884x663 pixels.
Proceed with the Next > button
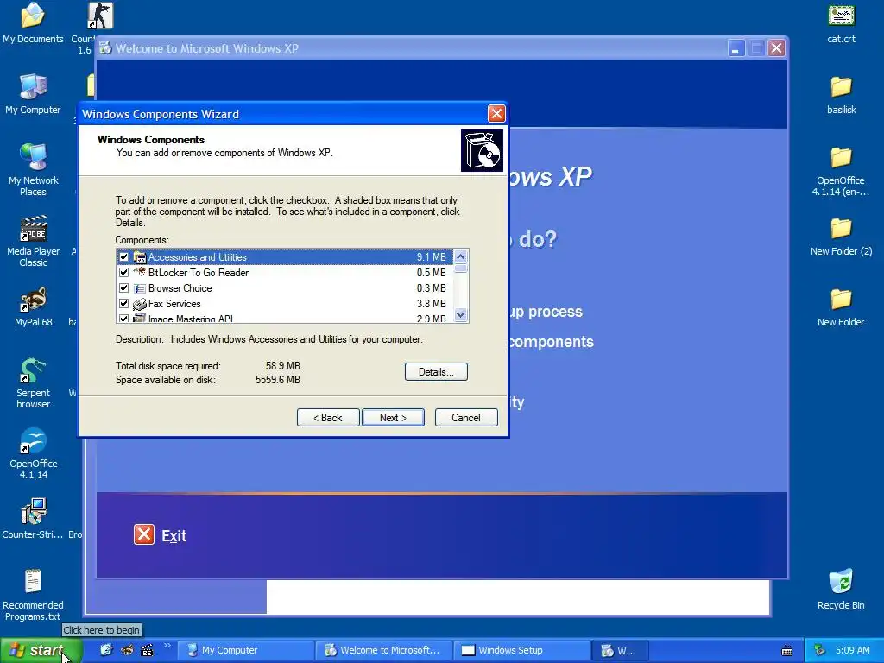point(393,417)
